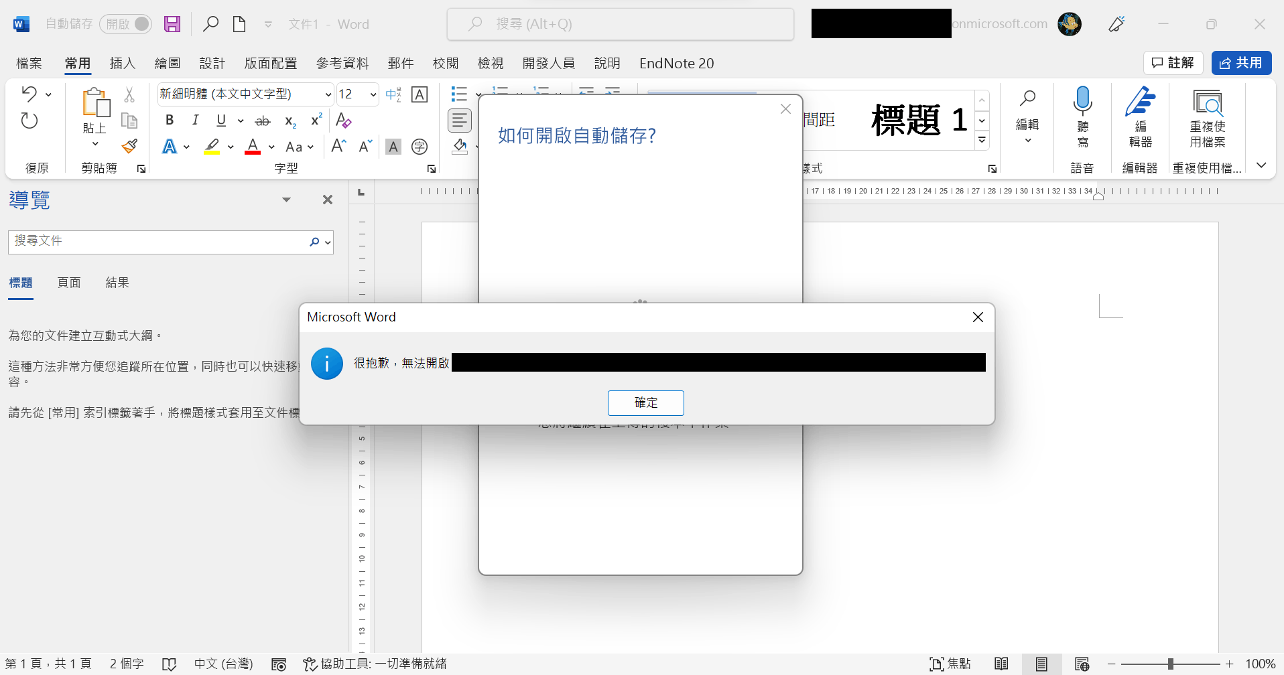Viewport: 1284px width, 675px height.
Task: Click the 搜尋文件 search field
Action: 170,242
